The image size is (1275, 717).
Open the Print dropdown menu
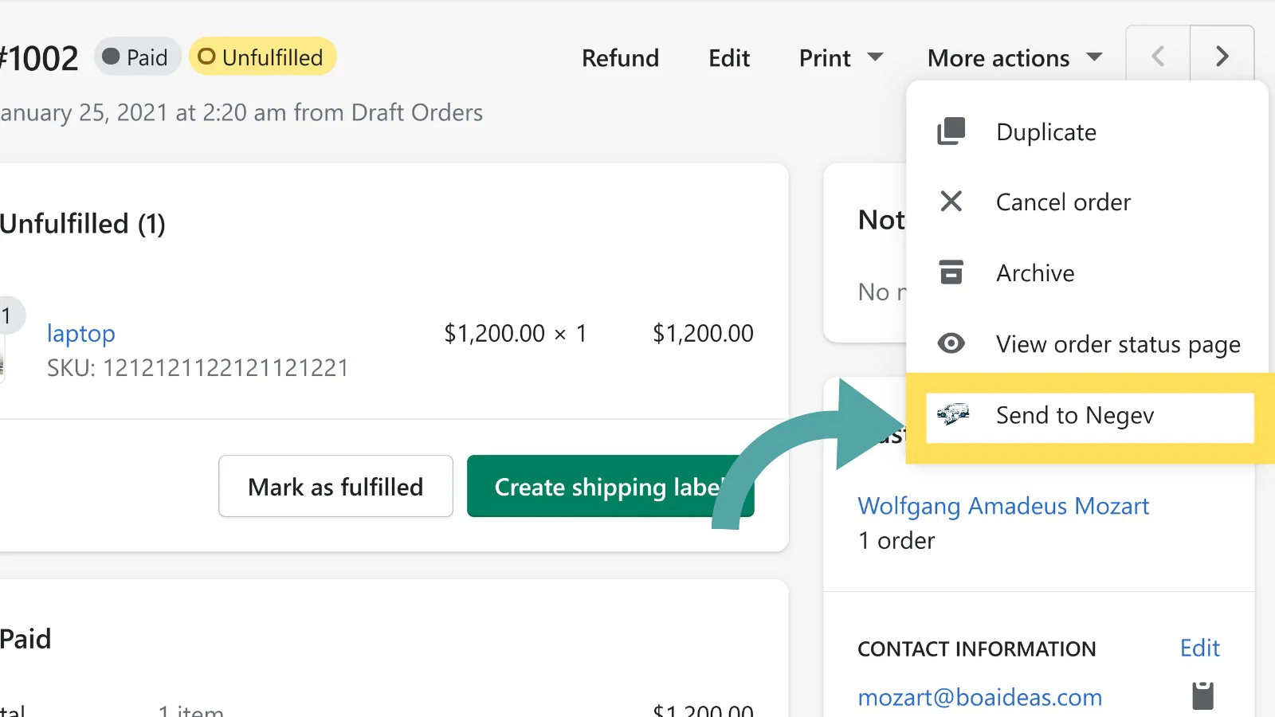coord(841,58)
